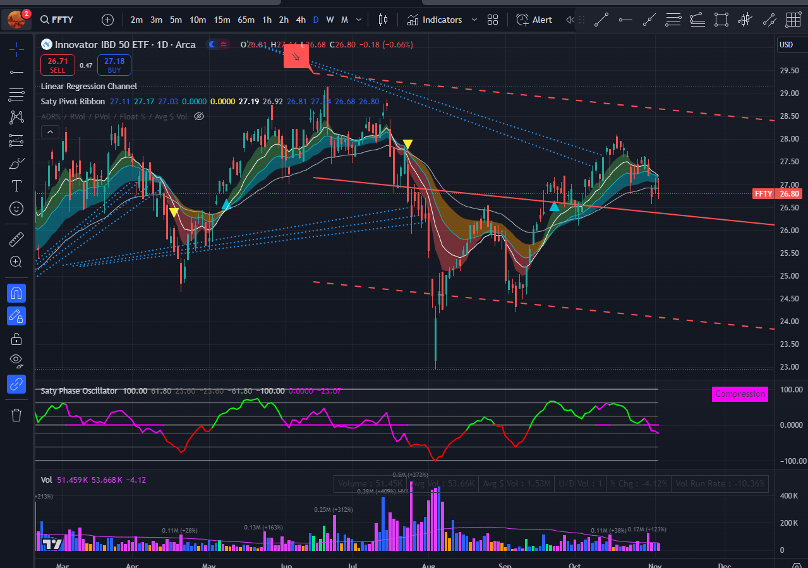Pick the rectangle shape from favorites toolbar
Viewport: 808px width, 568px height.
[721, 20]
